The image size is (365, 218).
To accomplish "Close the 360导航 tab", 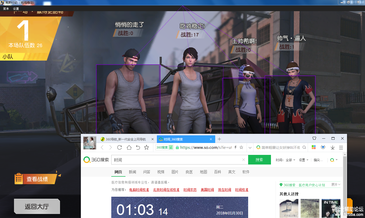I will click(x=153, y=139).
